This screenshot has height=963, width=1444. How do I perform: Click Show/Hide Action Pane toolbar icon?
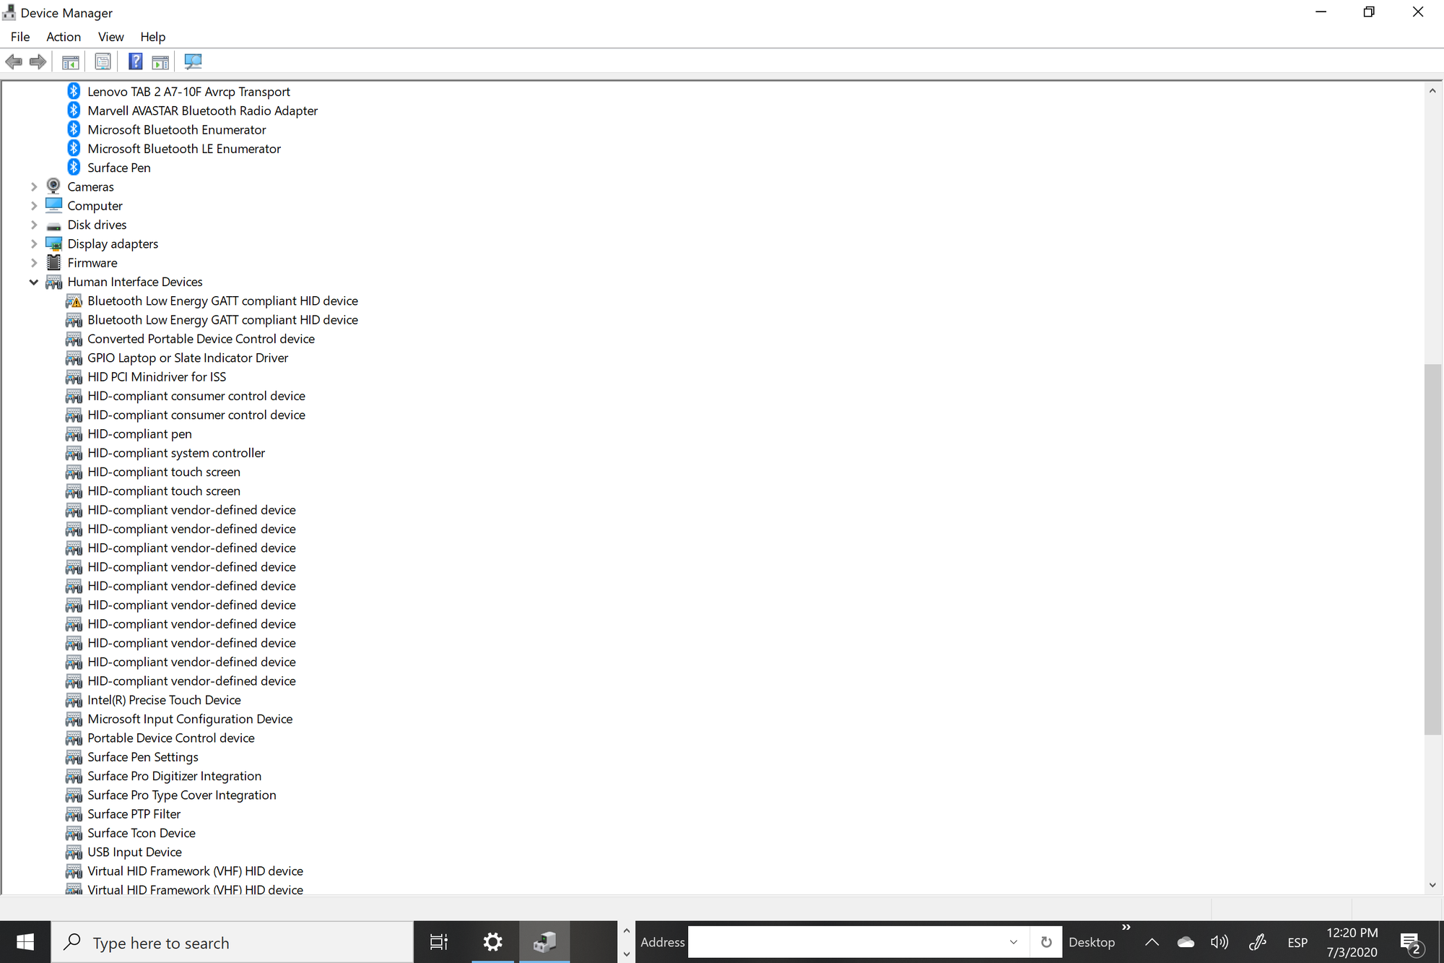[161, 62]
